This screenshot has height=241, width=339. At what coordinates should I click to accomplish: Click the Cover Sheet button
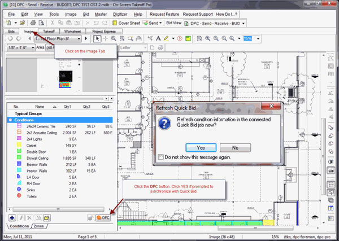(127, 23)
